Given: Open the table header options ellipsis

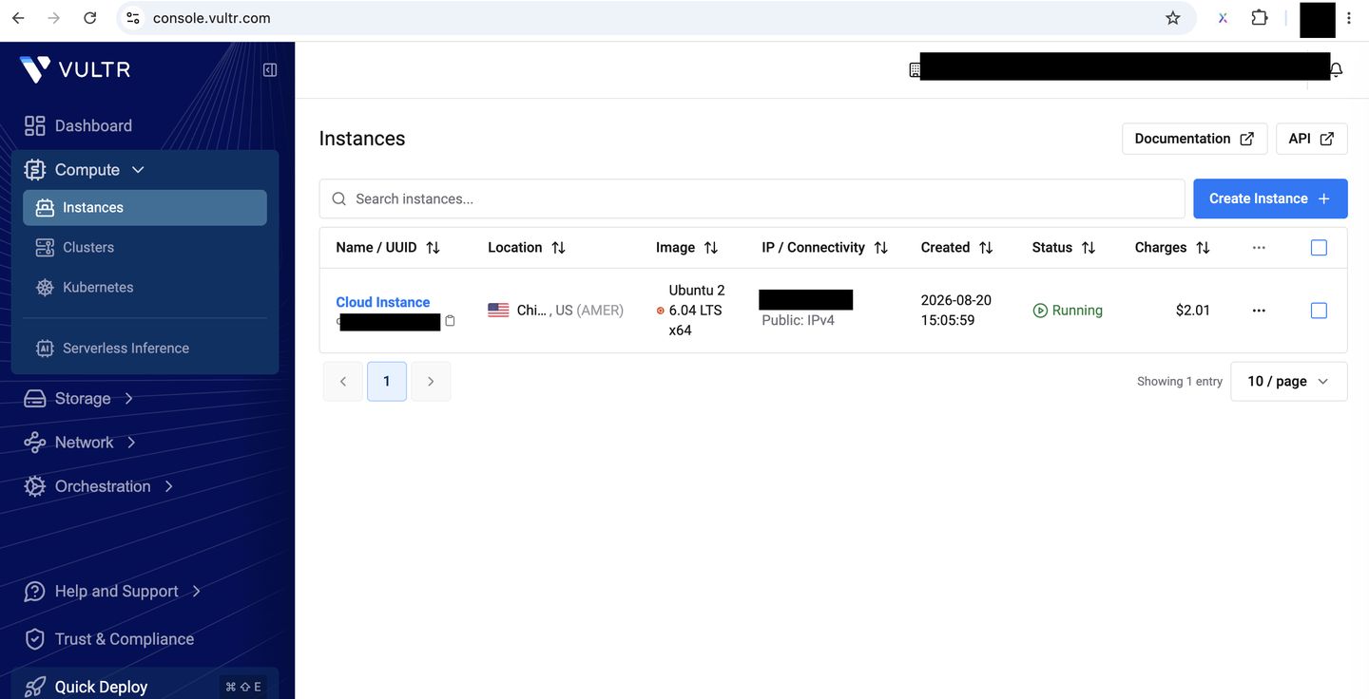Looking at the screenshot, I should coord(1259,247).
